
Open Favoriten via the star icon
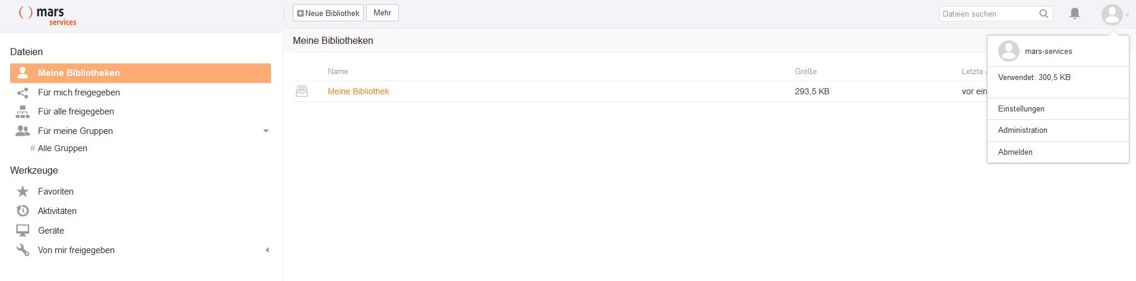(x=23, y=191)
